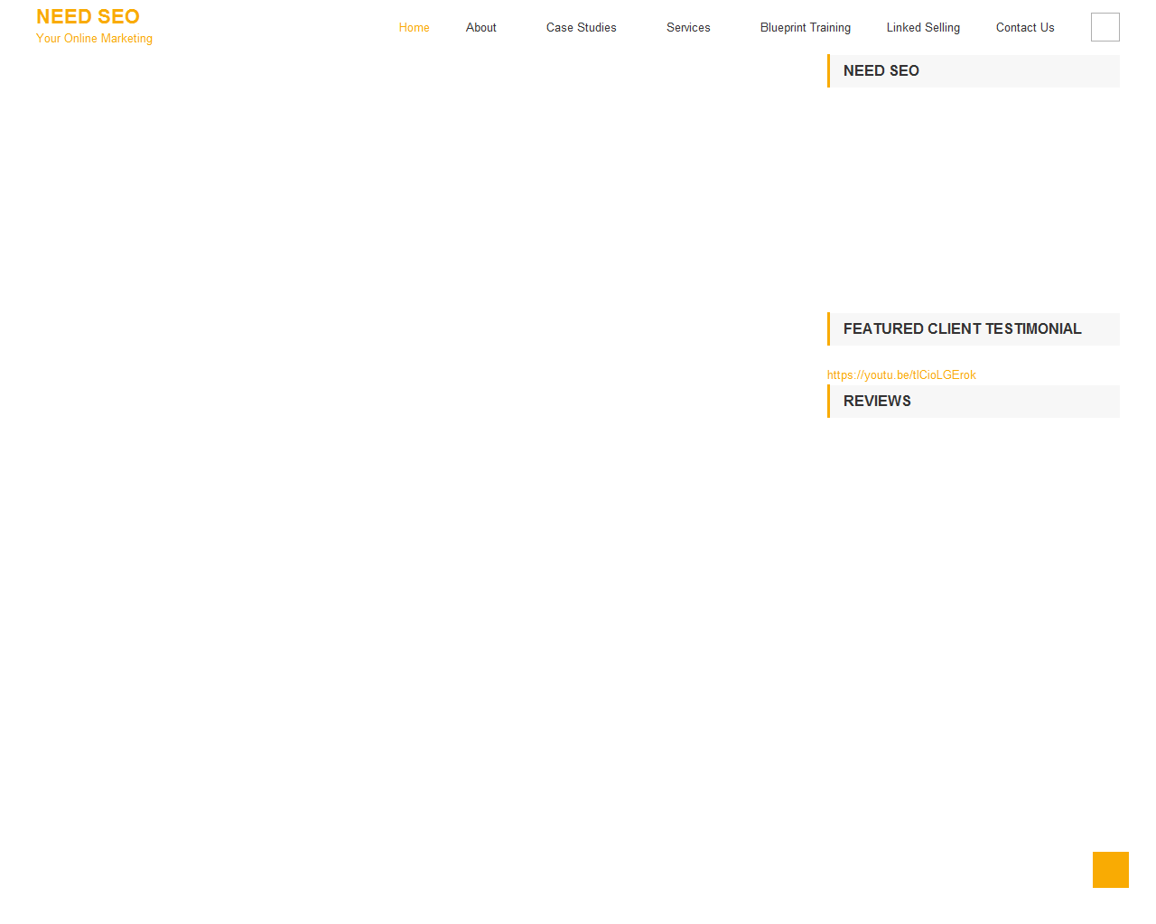Click the REVIEWS sidebar heading bar
Screen dimensions: 1156x924
coord(974,402)
